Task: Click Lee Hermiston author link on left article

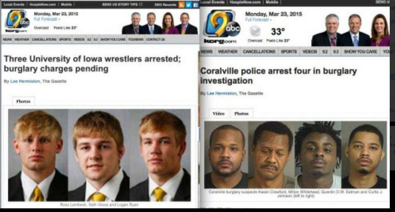Action: (25, 81)
